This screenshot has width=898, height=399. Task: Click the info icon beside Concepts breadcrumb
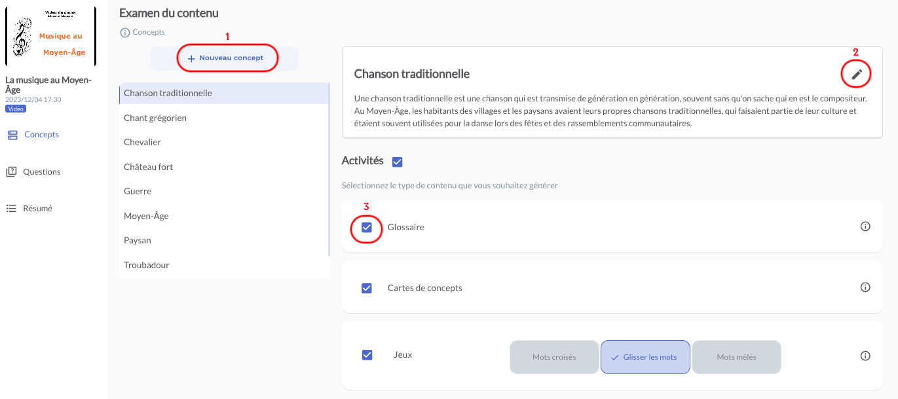click(125, 32)
